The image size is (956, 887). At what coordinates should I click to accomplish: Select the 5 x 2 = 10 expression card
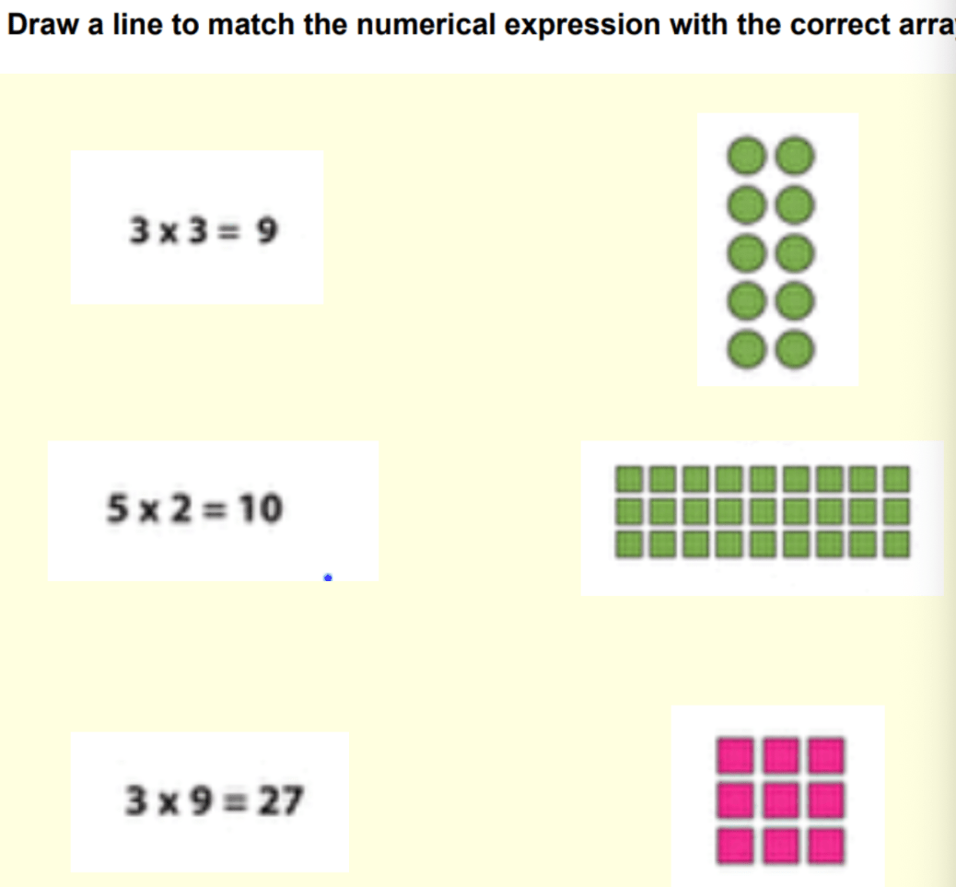pyautogui.click(x=214, y=511)
